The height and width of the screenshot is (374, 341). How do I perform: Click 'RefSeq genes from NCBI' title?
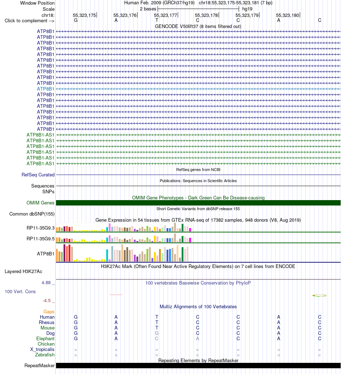pos(198,170)
